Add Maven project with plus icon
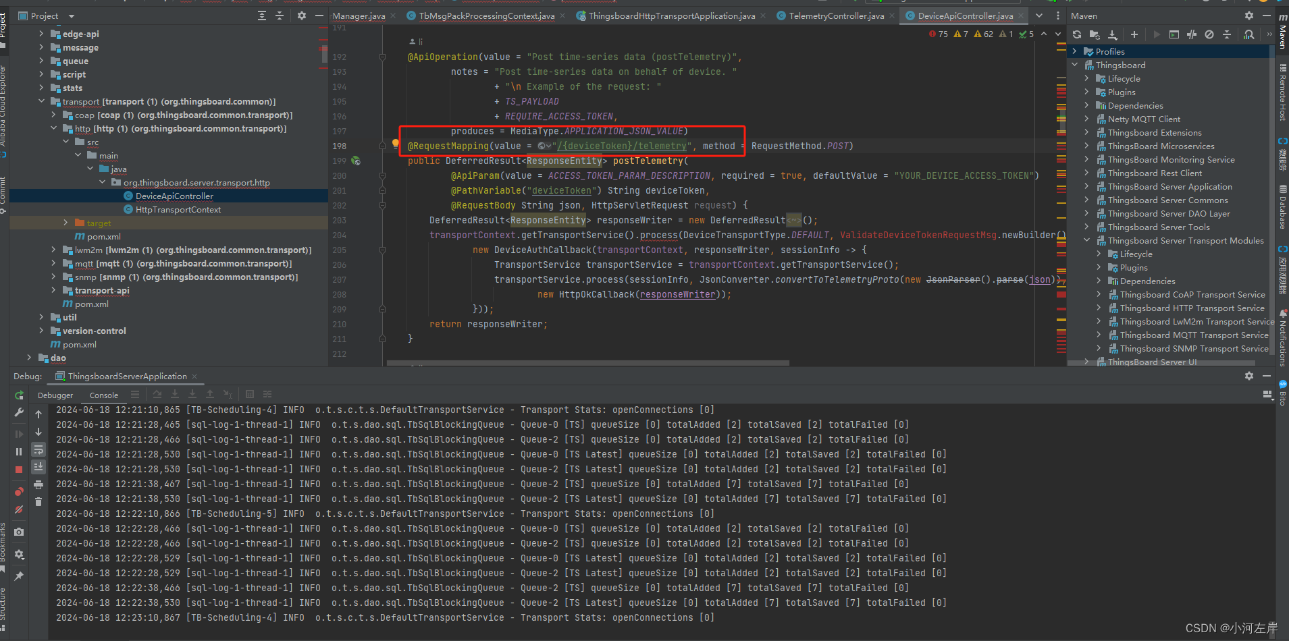Screen dimensions: 1289x641 pos(1134,34)
